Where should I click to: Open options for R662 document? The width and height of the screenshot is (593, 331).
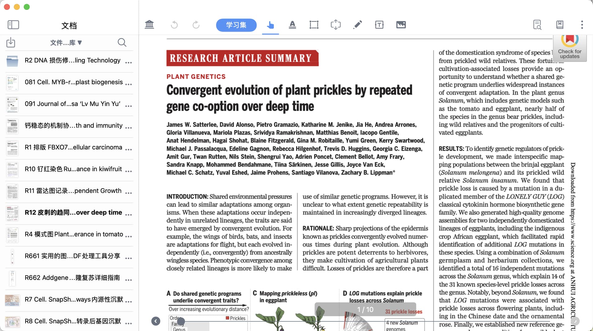[x=128, y=280]
